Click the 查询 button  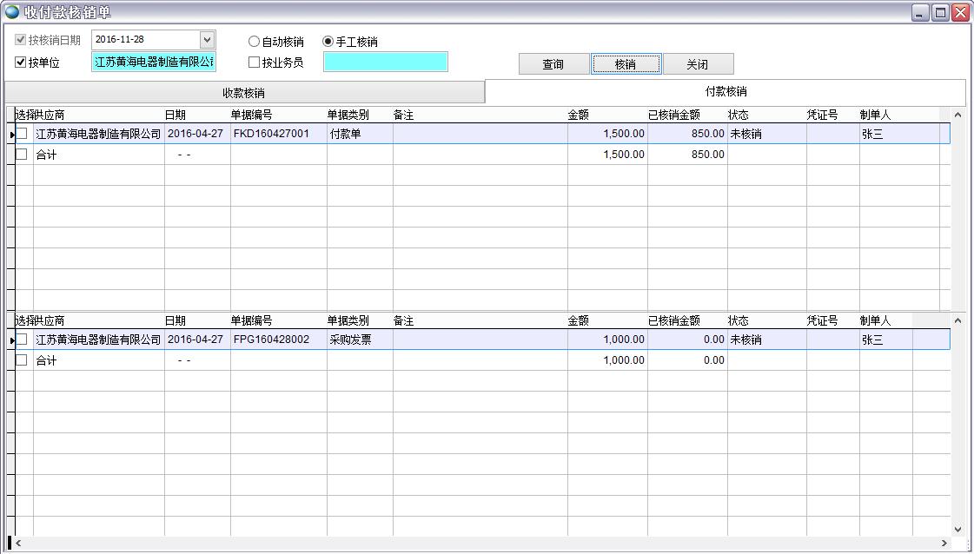[x=552, y=63]
